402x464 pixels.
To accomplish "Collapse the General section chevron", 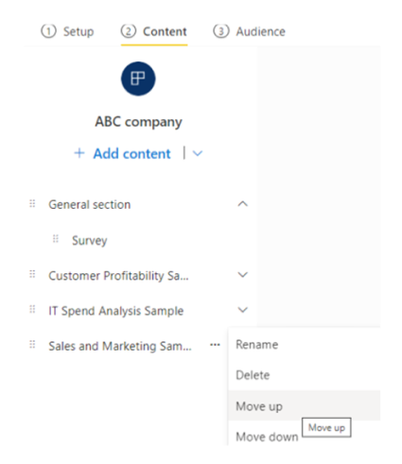I will tap(242, 204).
